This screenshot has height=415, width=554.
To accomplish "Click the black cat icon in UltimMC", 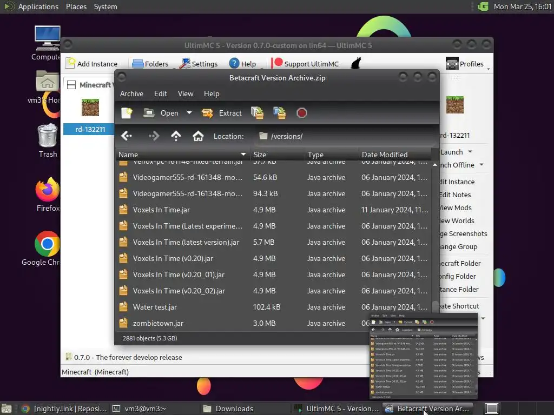I will point(356,63).
